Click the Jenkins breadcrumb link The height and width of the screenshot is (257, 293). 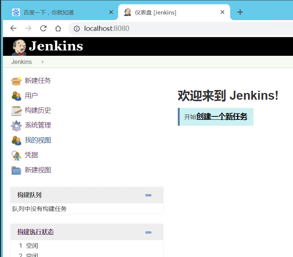click(22, 62)
